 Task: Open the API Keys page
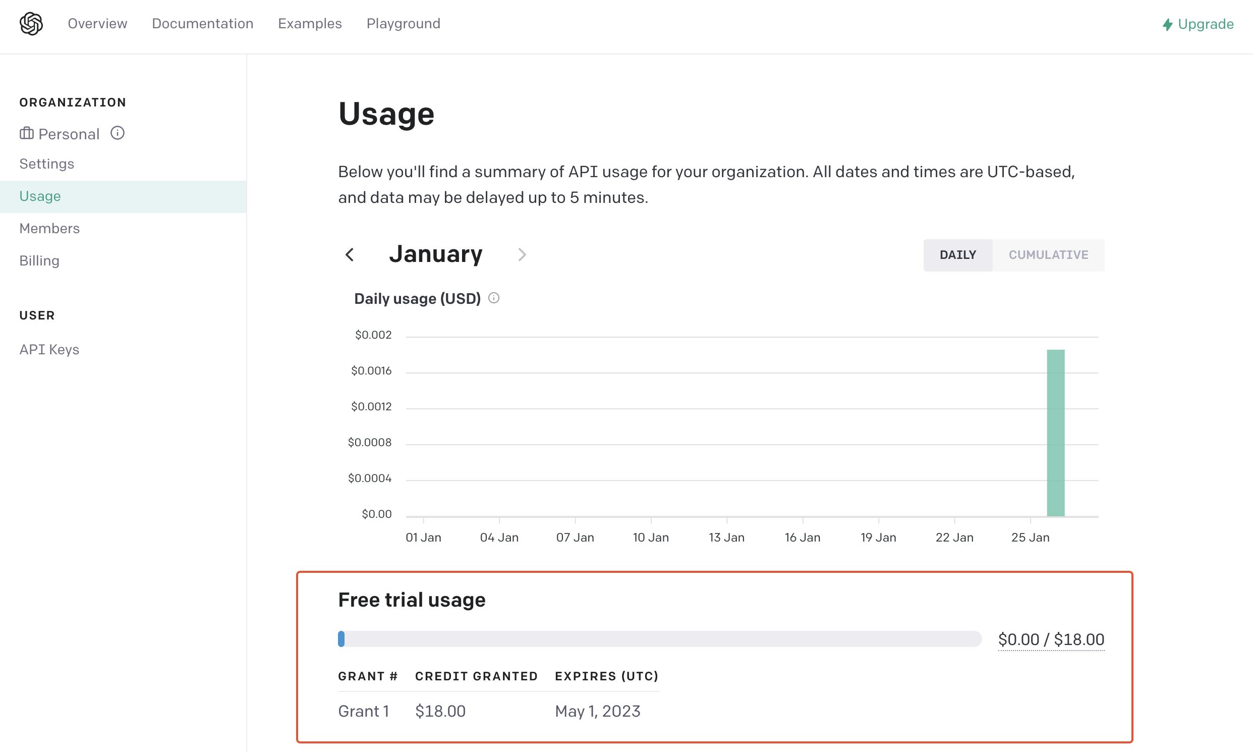pyautogui.click(x=49, y=349)
